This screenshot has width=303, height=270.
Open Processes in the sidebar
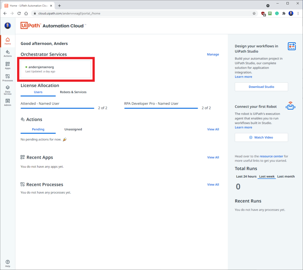[7, 78]
